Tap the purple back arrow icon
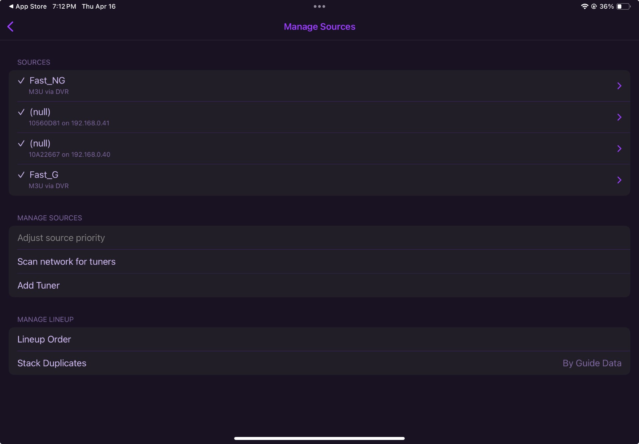 coord(11,27)
